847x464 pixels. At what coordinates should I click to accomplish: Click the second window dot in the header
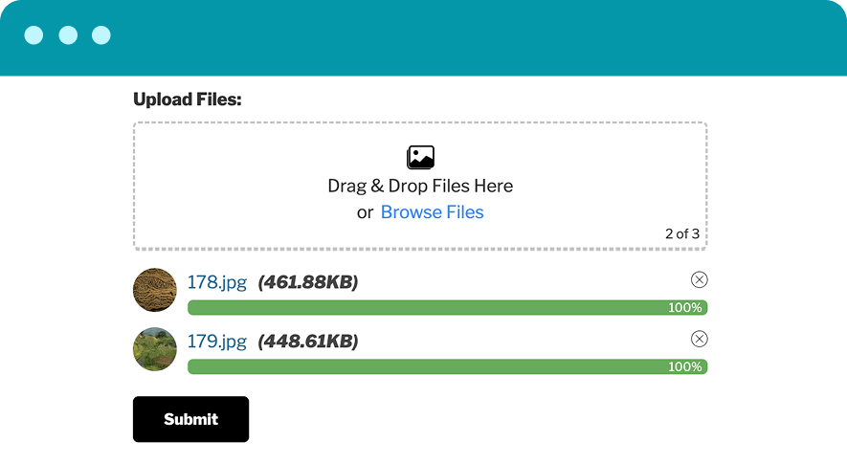[68, 35]
